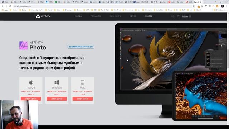Open the RubyOnRails bookmarks folder
The height and width of the screenshot is (129, 229).
(104, 10)
